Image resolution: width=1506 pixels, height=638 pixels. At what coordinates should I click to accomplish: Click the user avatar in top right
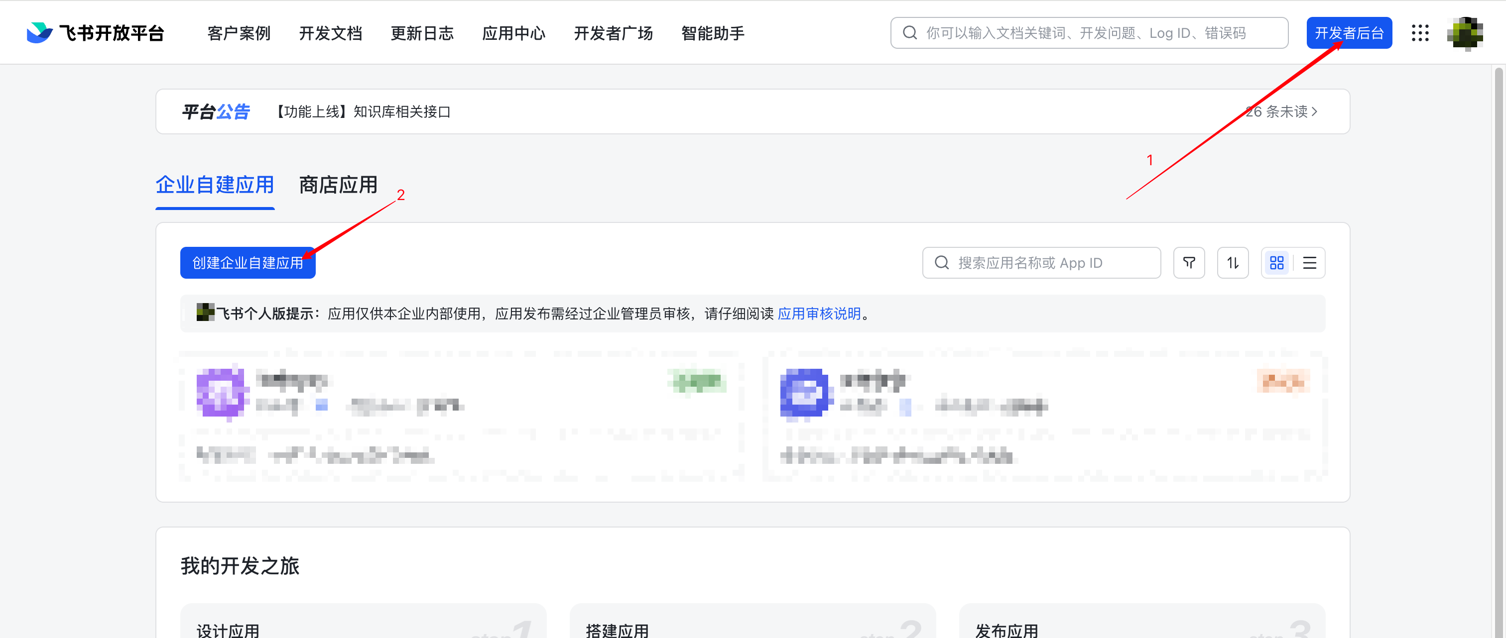1465,33
